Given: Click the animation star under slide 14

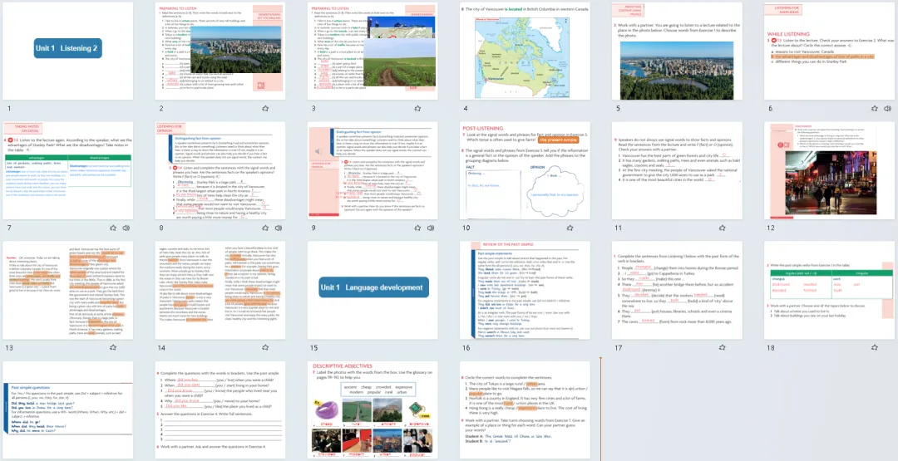Looking at the screenshot, I should pyautogui.click(x=265, y=347).
